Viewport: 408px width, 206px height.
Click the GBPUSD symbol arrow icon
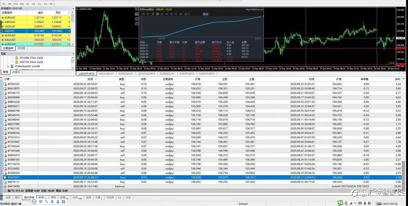(x=3, y=22)
